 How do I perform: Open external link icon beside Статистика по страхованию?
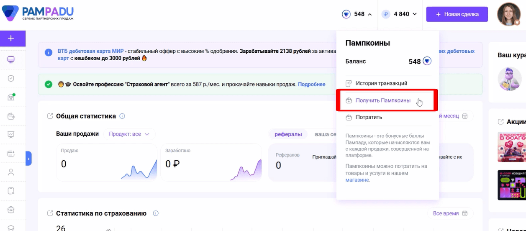50,213
